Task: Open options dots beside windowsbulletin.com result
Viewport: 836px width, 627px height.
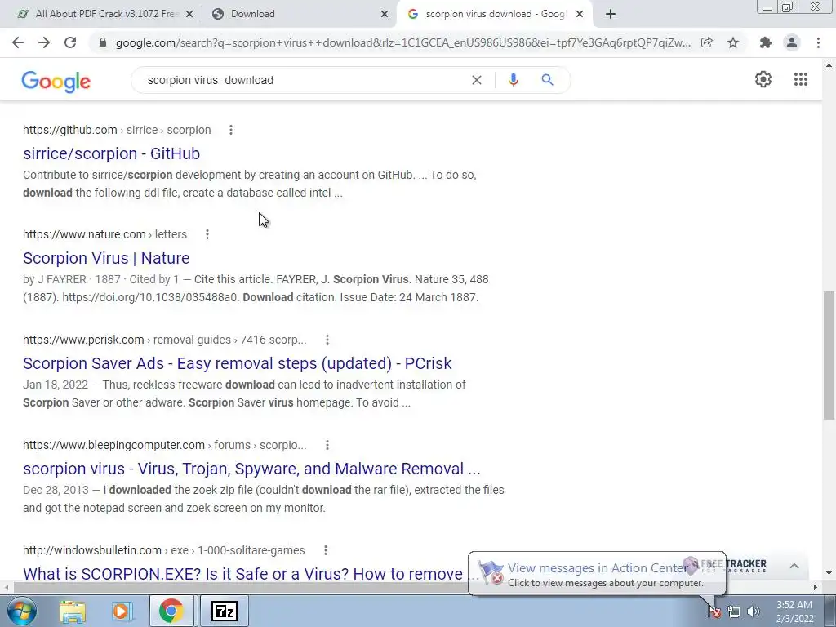Action: 326,550
